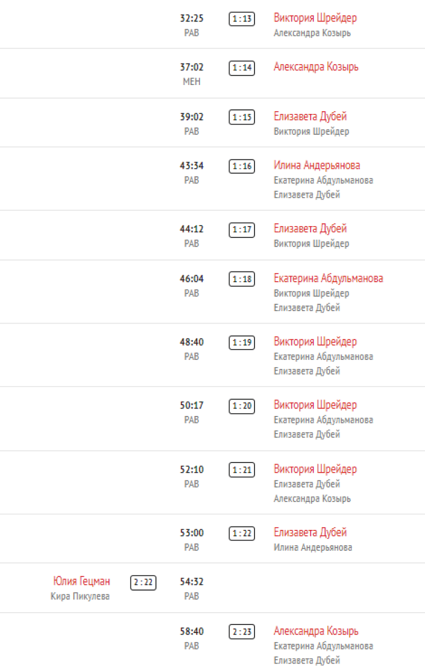Click the 1:14 score badge
Screen dimensions: 425x671
242,68
